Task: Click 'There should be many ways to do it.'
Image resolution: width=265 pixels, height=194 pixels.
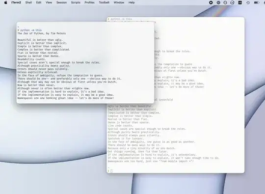Action: tap(134, 145)
